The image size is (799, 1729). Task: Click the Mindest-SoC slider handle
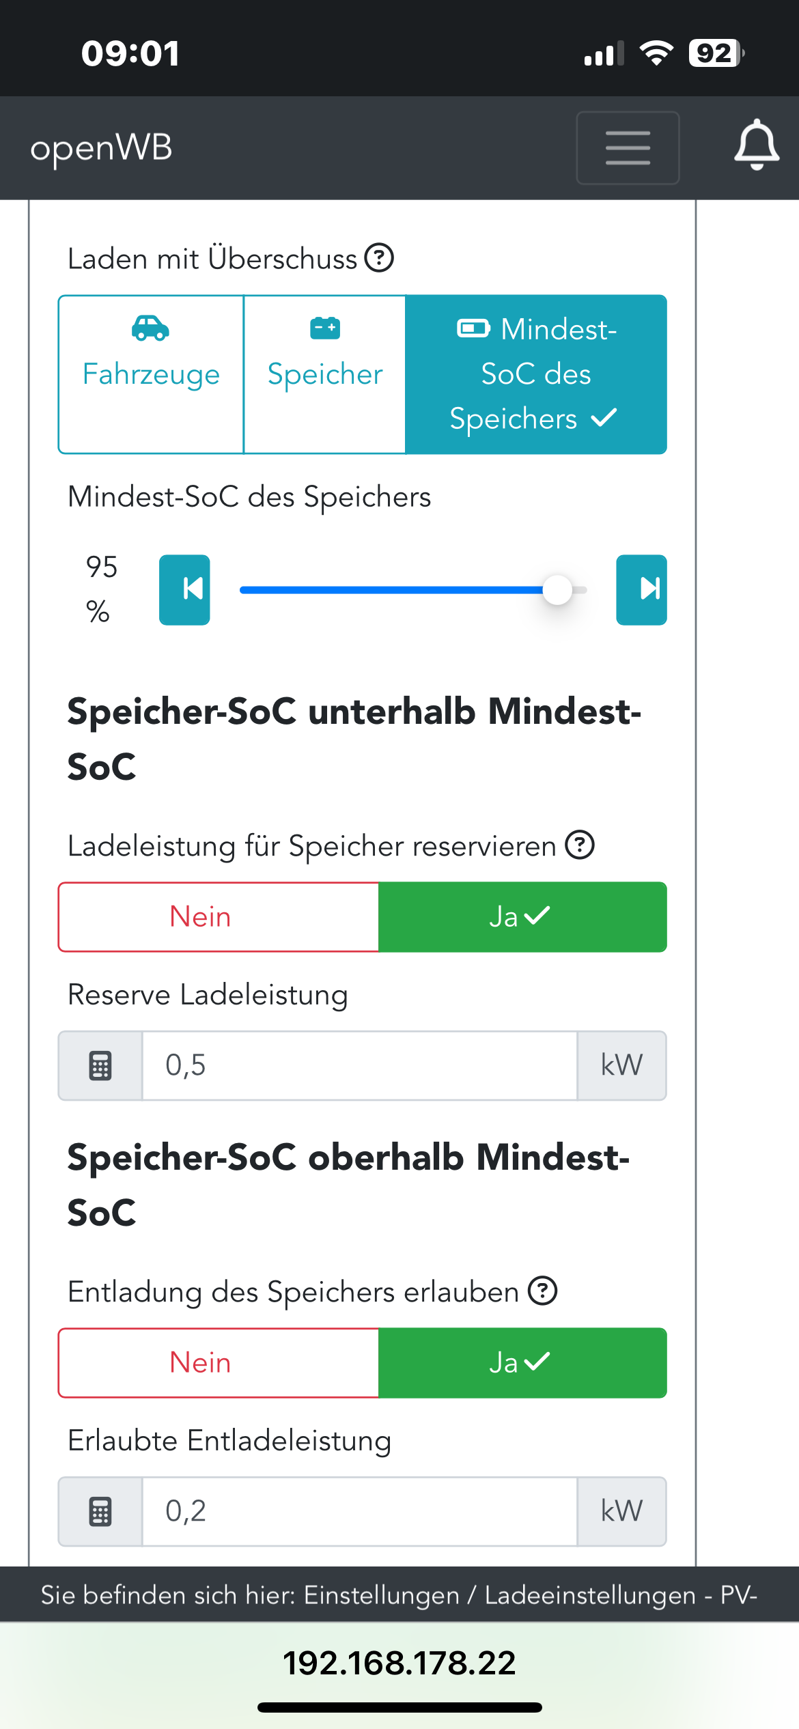tap(557, 590)
